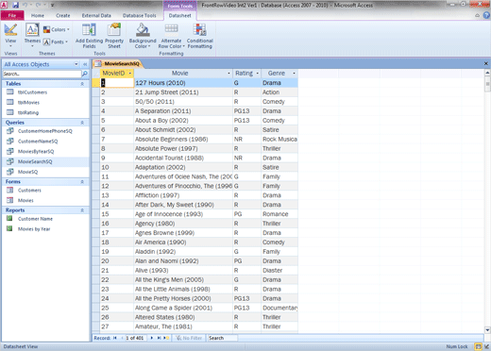Click the navigation search magnifier icon
The width and height of the screenshot is (491, 351).
(x=85, y=74)
